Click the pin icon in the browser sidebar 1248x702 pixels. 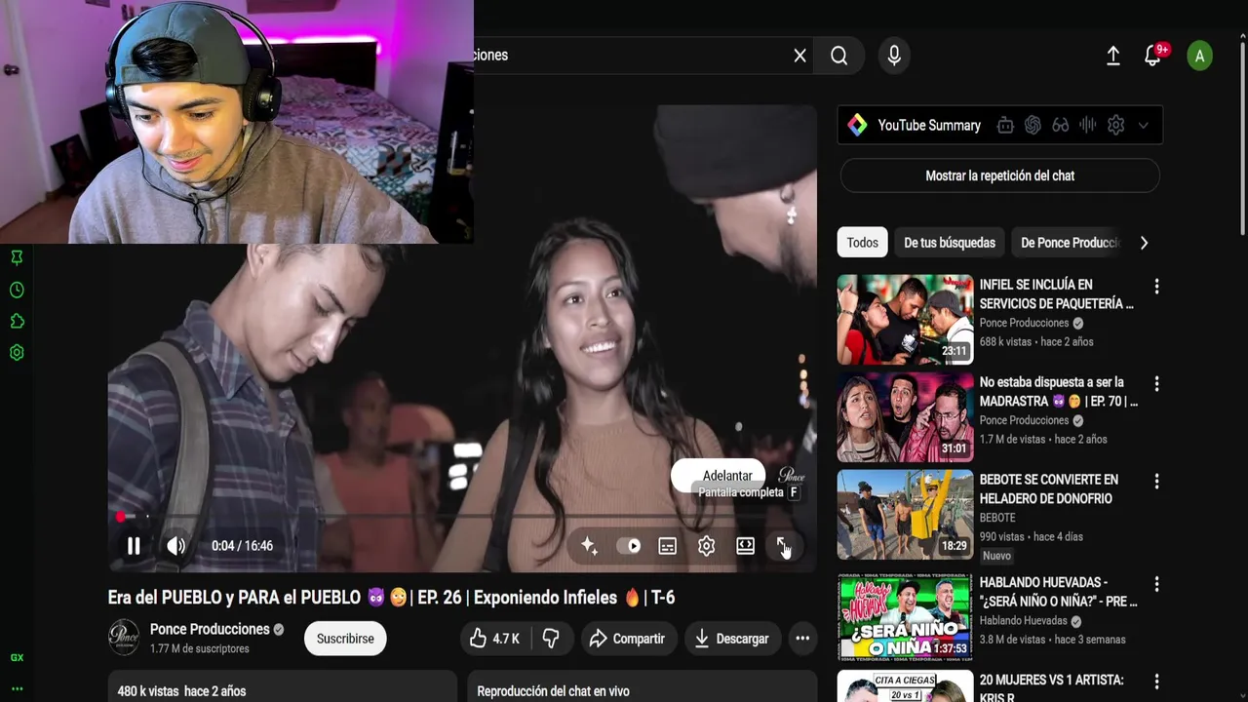[x=17, y=257]
